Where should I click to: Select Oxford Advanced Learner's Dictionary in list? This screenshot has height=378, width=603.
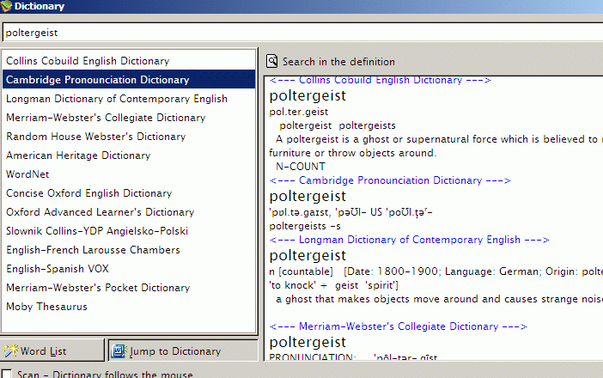point(129,212)
